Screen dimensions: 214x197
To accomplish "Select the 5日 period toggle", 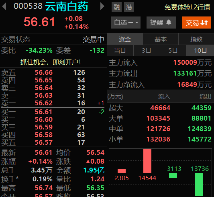I will point(173,51).
